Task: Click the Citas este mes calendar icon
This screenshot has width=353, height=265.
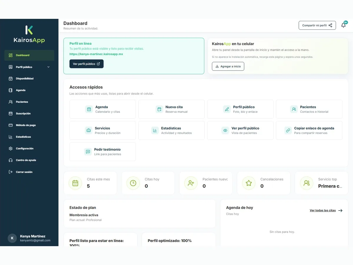Action: [x=75, y=183]
